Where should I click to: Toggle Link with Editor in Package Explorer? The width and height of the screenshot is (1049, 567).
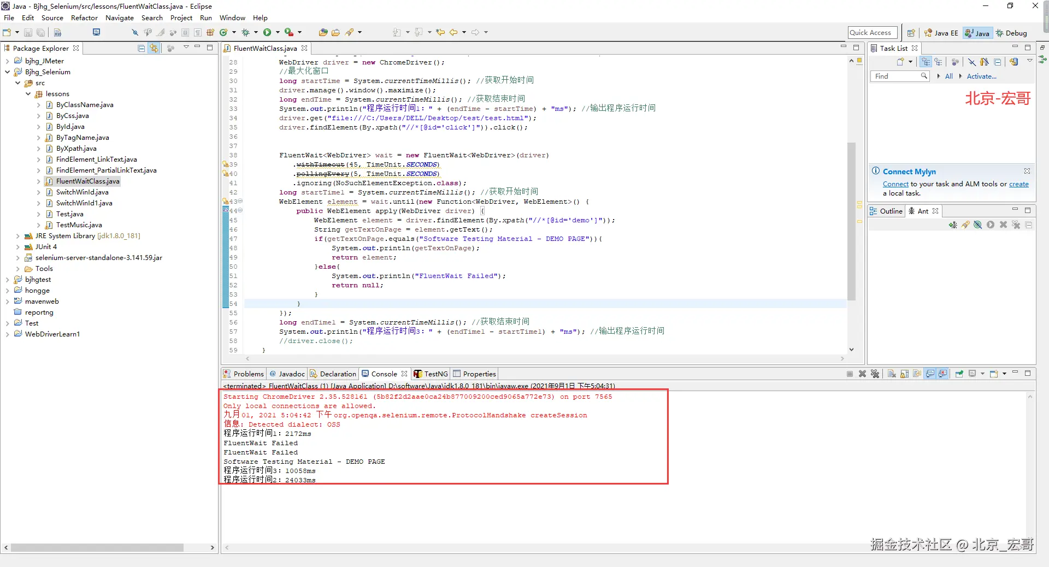154,49
